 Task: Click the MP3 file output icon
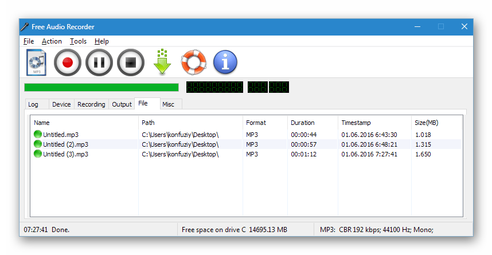click(36, 62)
